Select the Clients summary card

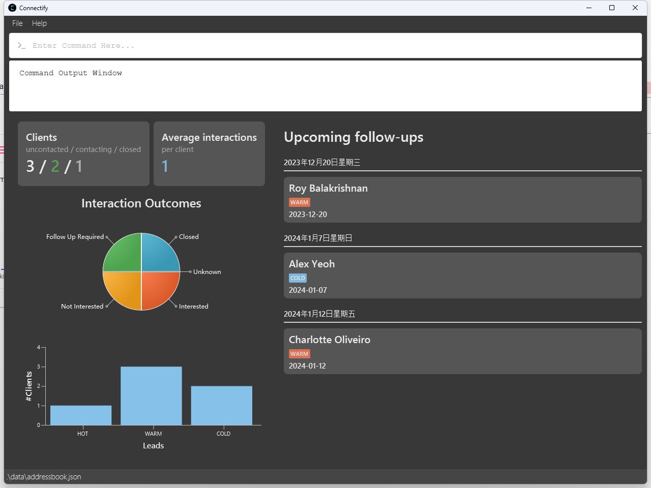pos(83,154)
